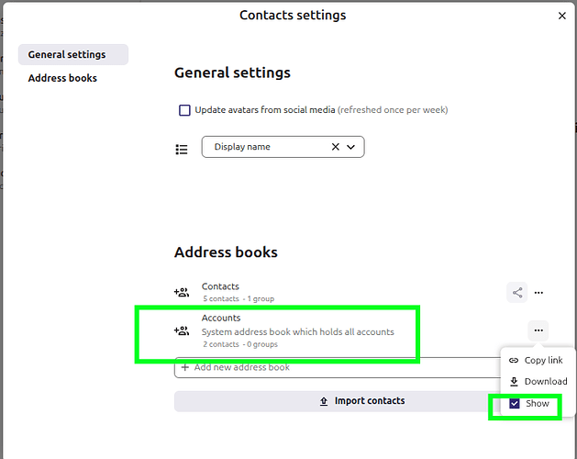
Task: Click the Contacts address book name
Action: pyautogui.click(x=220, y=286)
